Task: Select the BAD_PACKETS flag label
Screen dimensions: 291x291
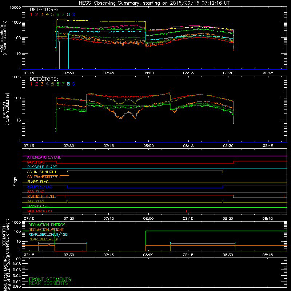Action: pyautogui.click(x=40, y=211)
